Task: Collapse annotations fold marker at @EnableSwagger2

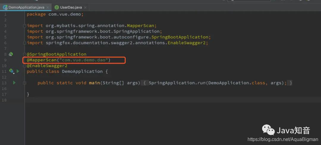Action: tap(25, 66)
